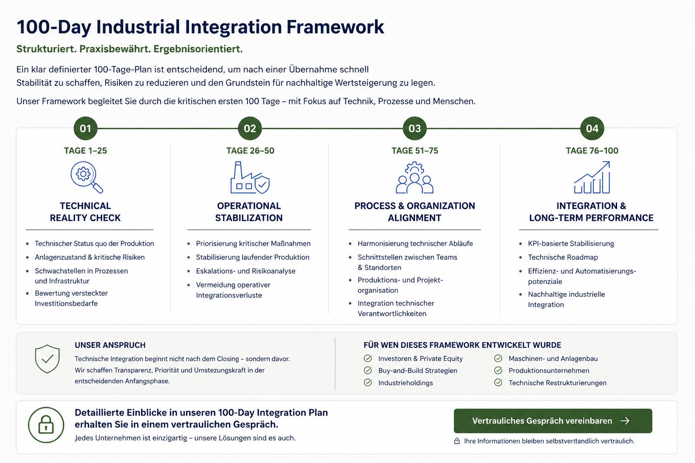
Task: Click the arrow icon inside the green CTA button
Action: click(x=626, y=421)
